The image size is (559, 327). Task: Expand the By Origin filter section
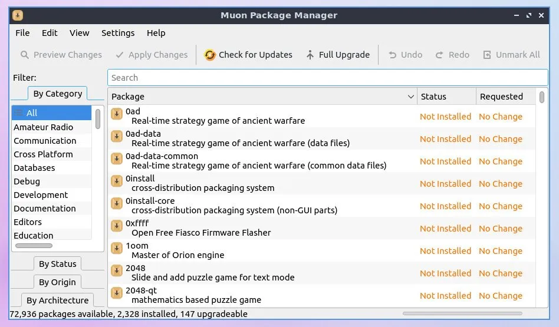(57, 282)
